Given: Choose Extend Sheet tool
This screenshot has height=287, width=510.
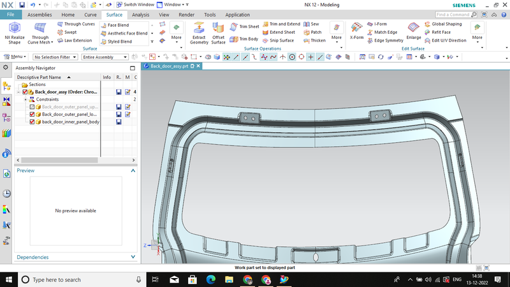Looking at the screenshot, I should coord(279,33).
